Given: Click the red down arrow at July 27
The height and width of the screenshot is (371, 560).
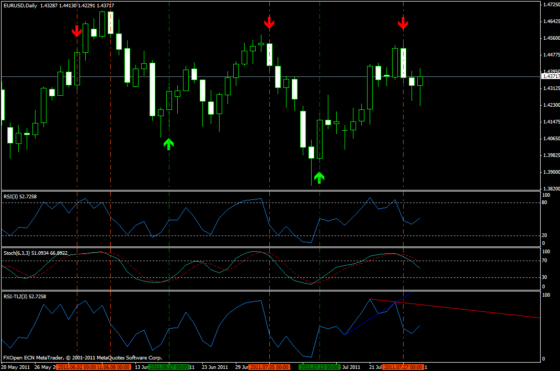Looking at the screenshot, I should pos(403,23).
